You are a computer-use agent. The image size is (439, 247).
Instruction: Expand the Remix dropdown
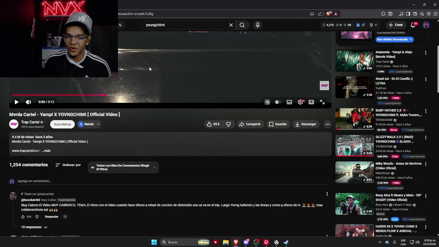coord(98,124)
